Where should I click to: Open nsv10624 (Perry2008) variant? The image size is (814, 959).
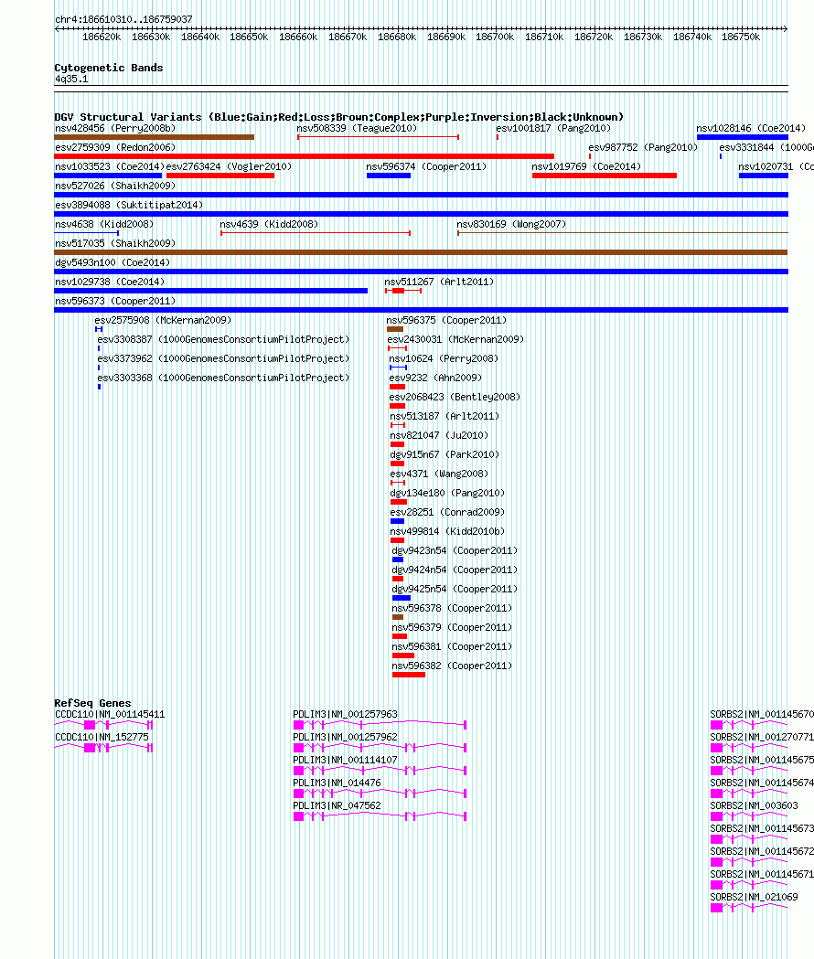pos(444,358)
